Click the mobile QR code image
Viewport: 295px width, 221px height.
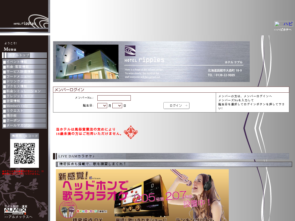point(24,153)
